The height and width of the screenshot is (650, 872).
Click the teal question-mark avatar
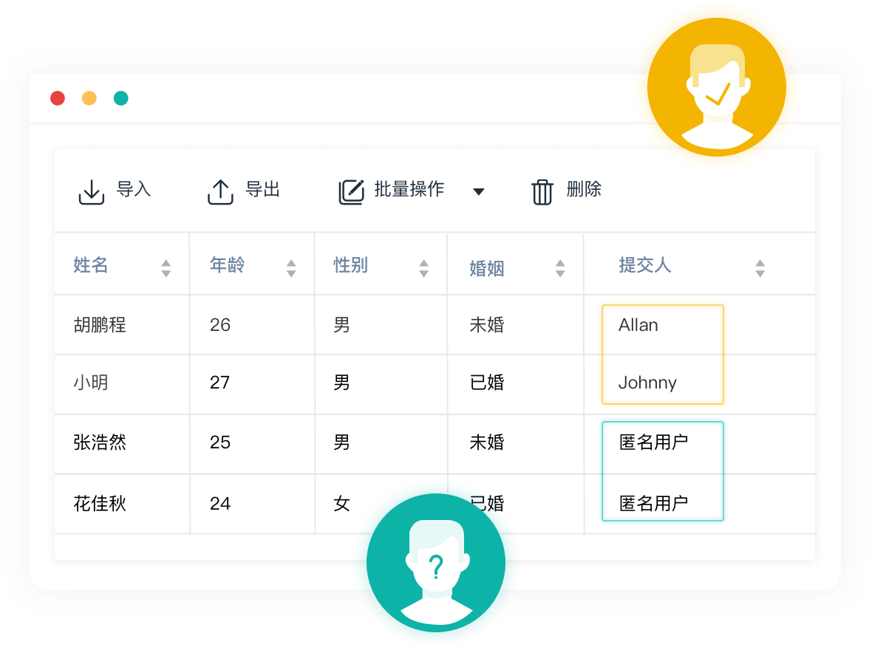click(x=436, y=562)
